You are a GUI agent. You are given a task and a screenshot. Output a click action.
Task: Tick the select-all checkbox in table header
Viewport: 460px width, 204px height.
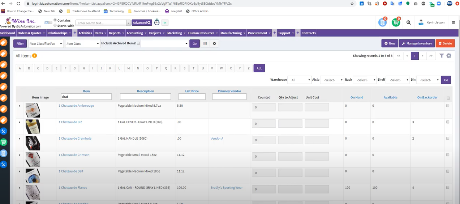click(x=448, y=98)
